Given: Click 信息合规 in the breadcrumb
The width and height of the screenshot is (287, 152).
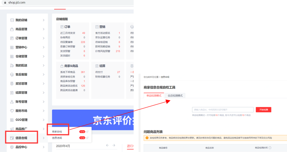Looking at the screenshot, I should 165,77.
